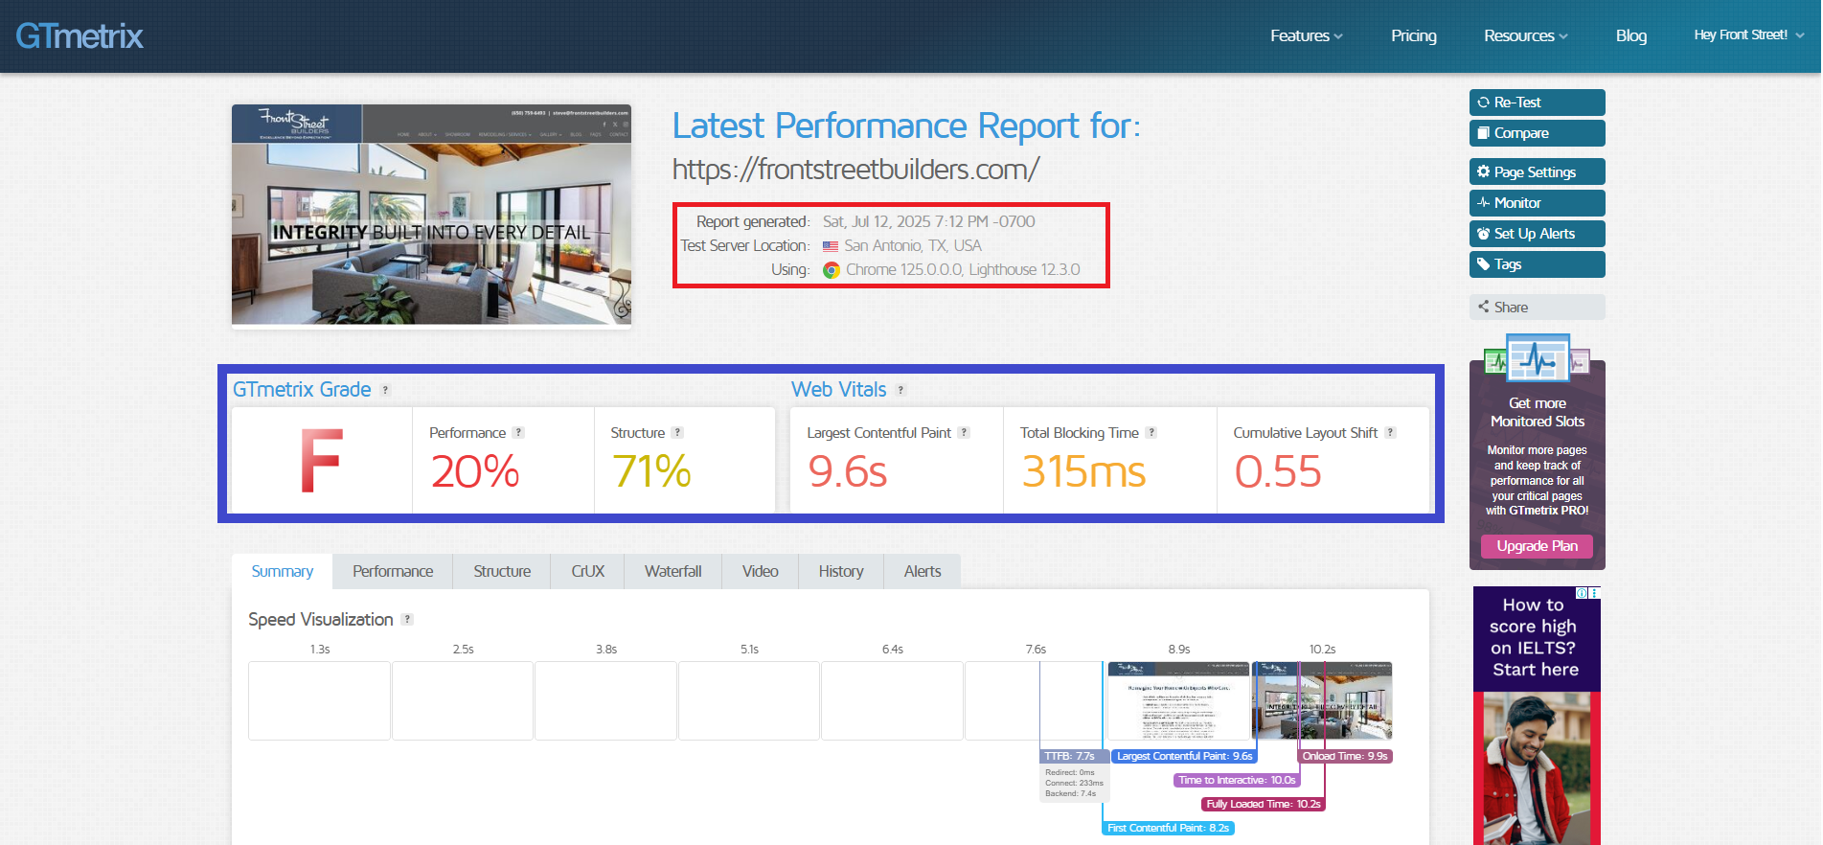
Task: Open the History tab
Action: 841,571
